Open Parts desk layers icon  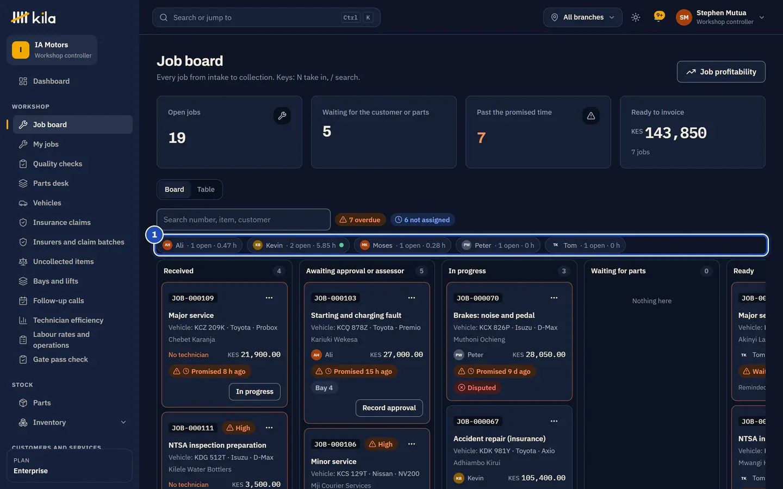tap(23, 183)
